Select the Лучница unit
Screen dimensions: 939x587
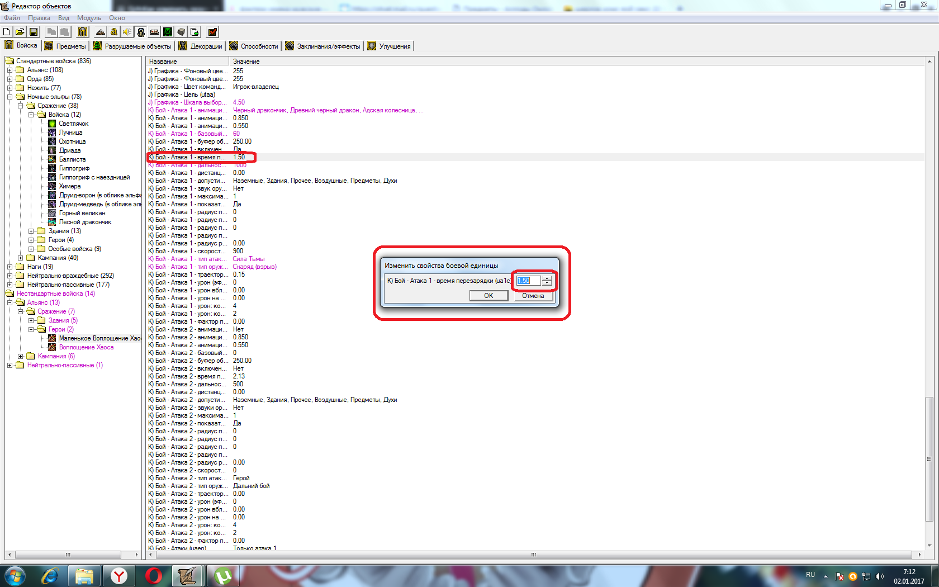[x=70, y=132]
